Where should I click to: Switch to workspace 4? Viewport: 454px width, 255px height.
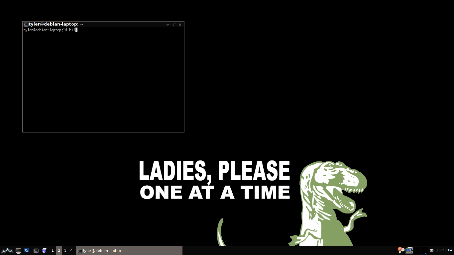tap(71, 250)
